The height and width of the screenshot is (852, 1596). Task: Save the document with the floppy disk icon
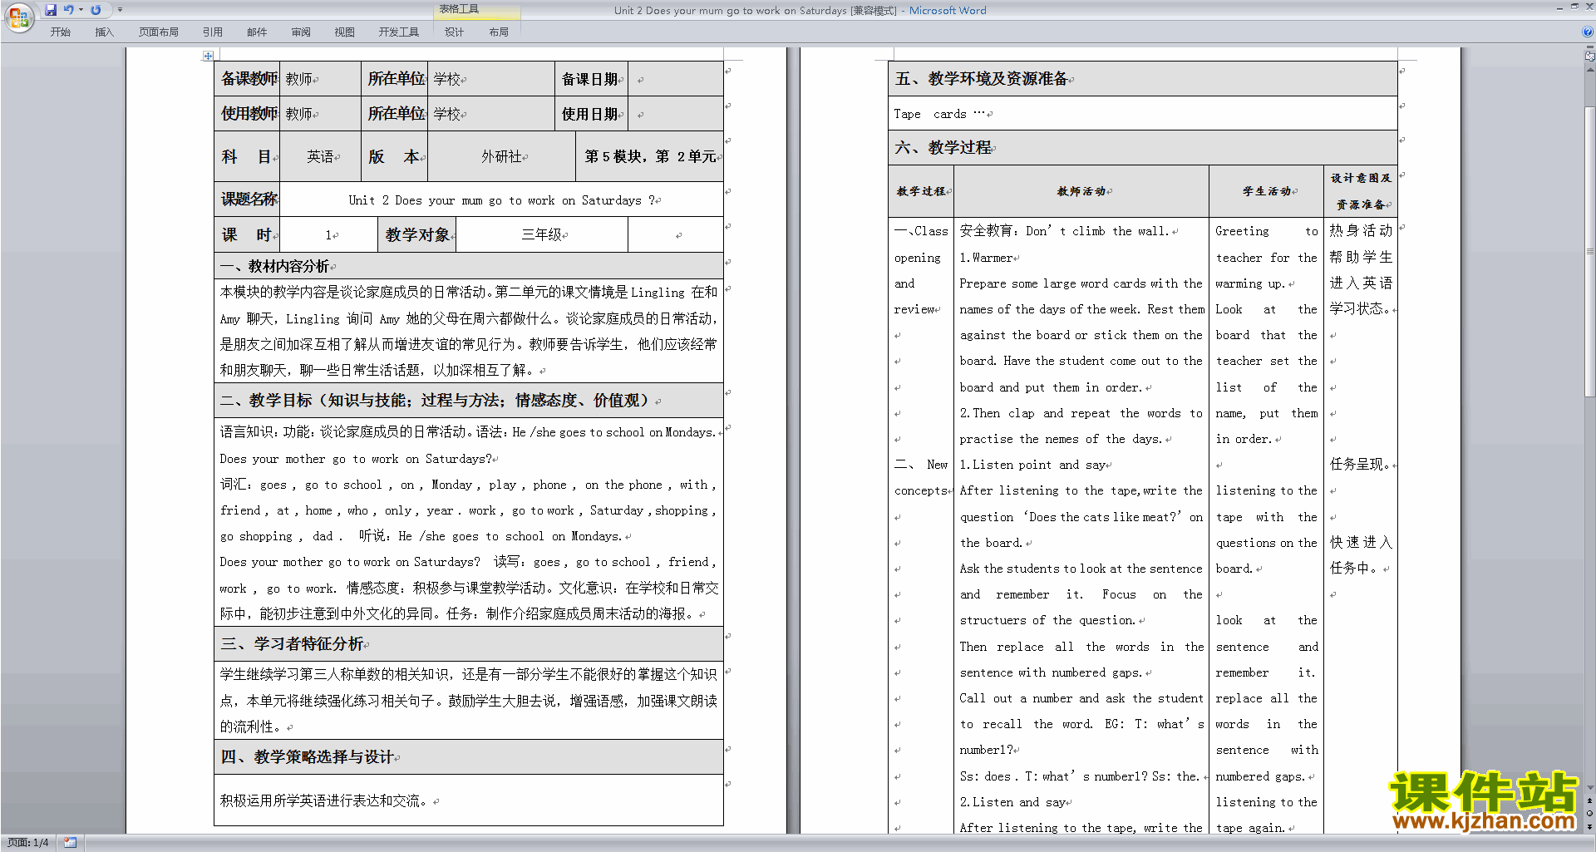[51, 10]
